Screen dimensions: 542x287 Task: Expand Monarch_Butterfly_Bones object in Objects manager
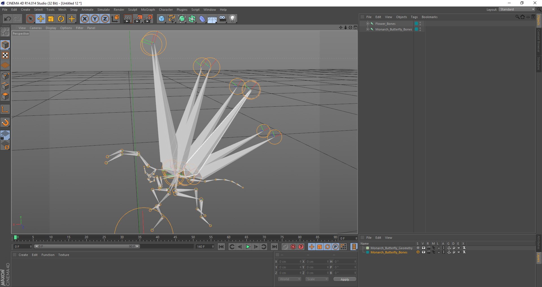click(x=368, y=29)
